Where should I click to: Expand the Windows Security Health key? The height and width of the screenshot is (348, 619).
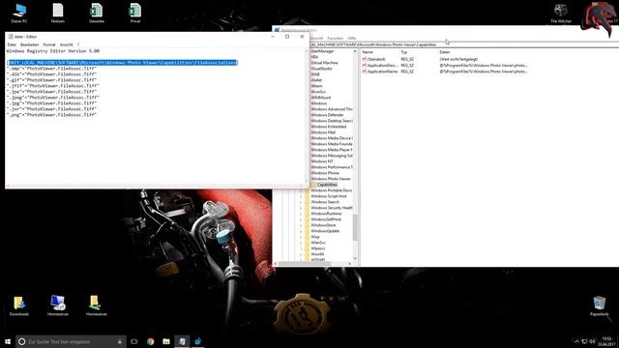click(x=301, y=208)
